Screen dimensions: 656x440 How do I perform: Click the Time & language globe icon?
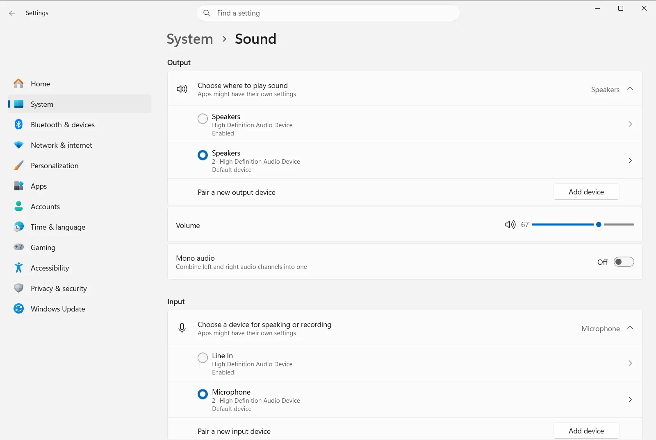click(18, 227)
